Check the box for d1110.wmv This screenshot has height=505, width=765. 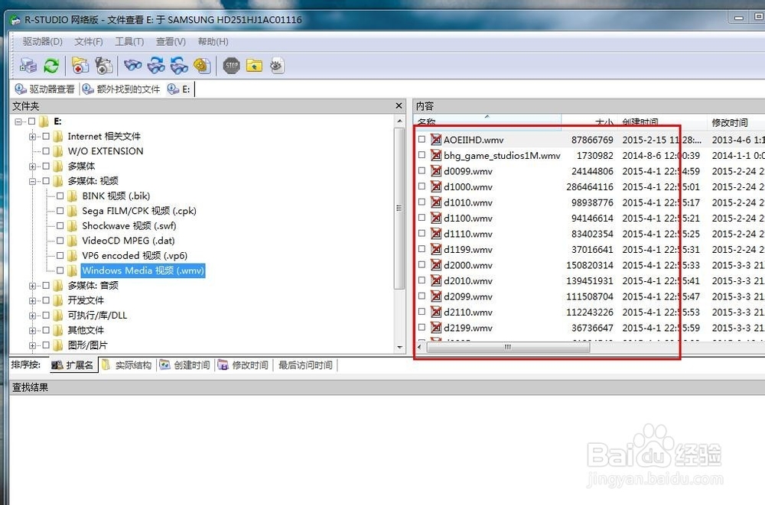click(x=422, y=234)
